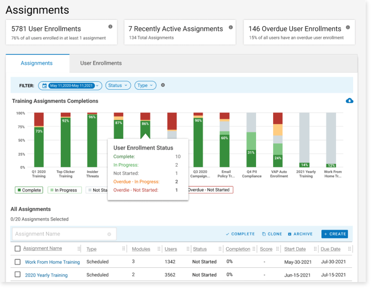Viewport: 373px width, 290px height.
Task: Click drag handle on Type column
Action: point(123,249)
